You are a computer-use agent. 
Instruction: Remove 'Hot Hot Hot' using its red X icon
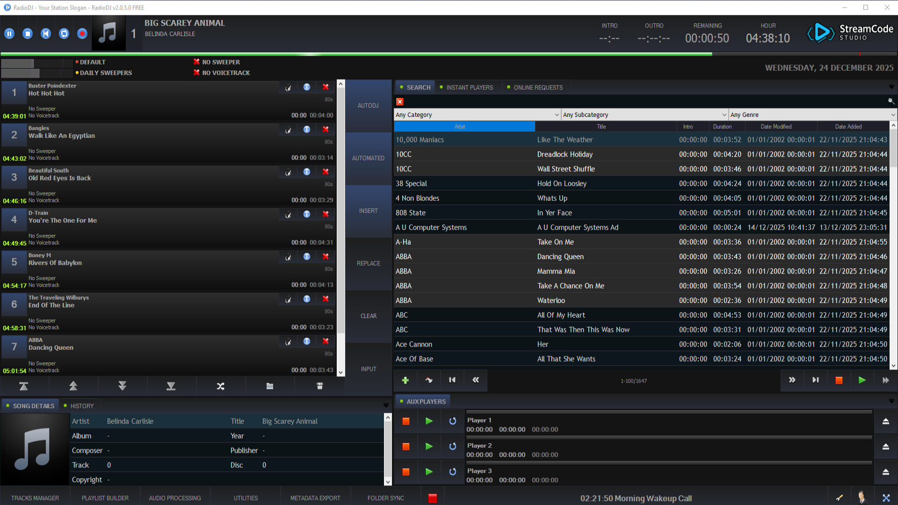326,87
